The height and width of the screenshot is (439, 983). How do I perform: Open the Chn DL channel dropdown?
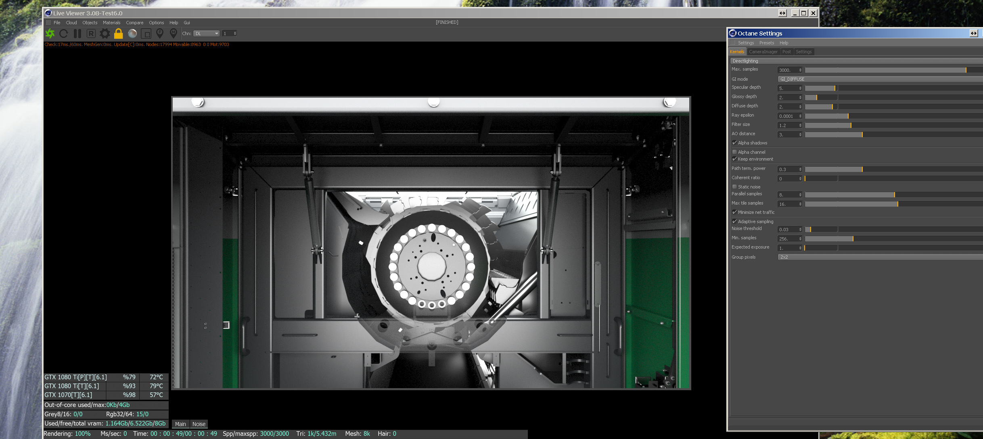coord(206,33)
